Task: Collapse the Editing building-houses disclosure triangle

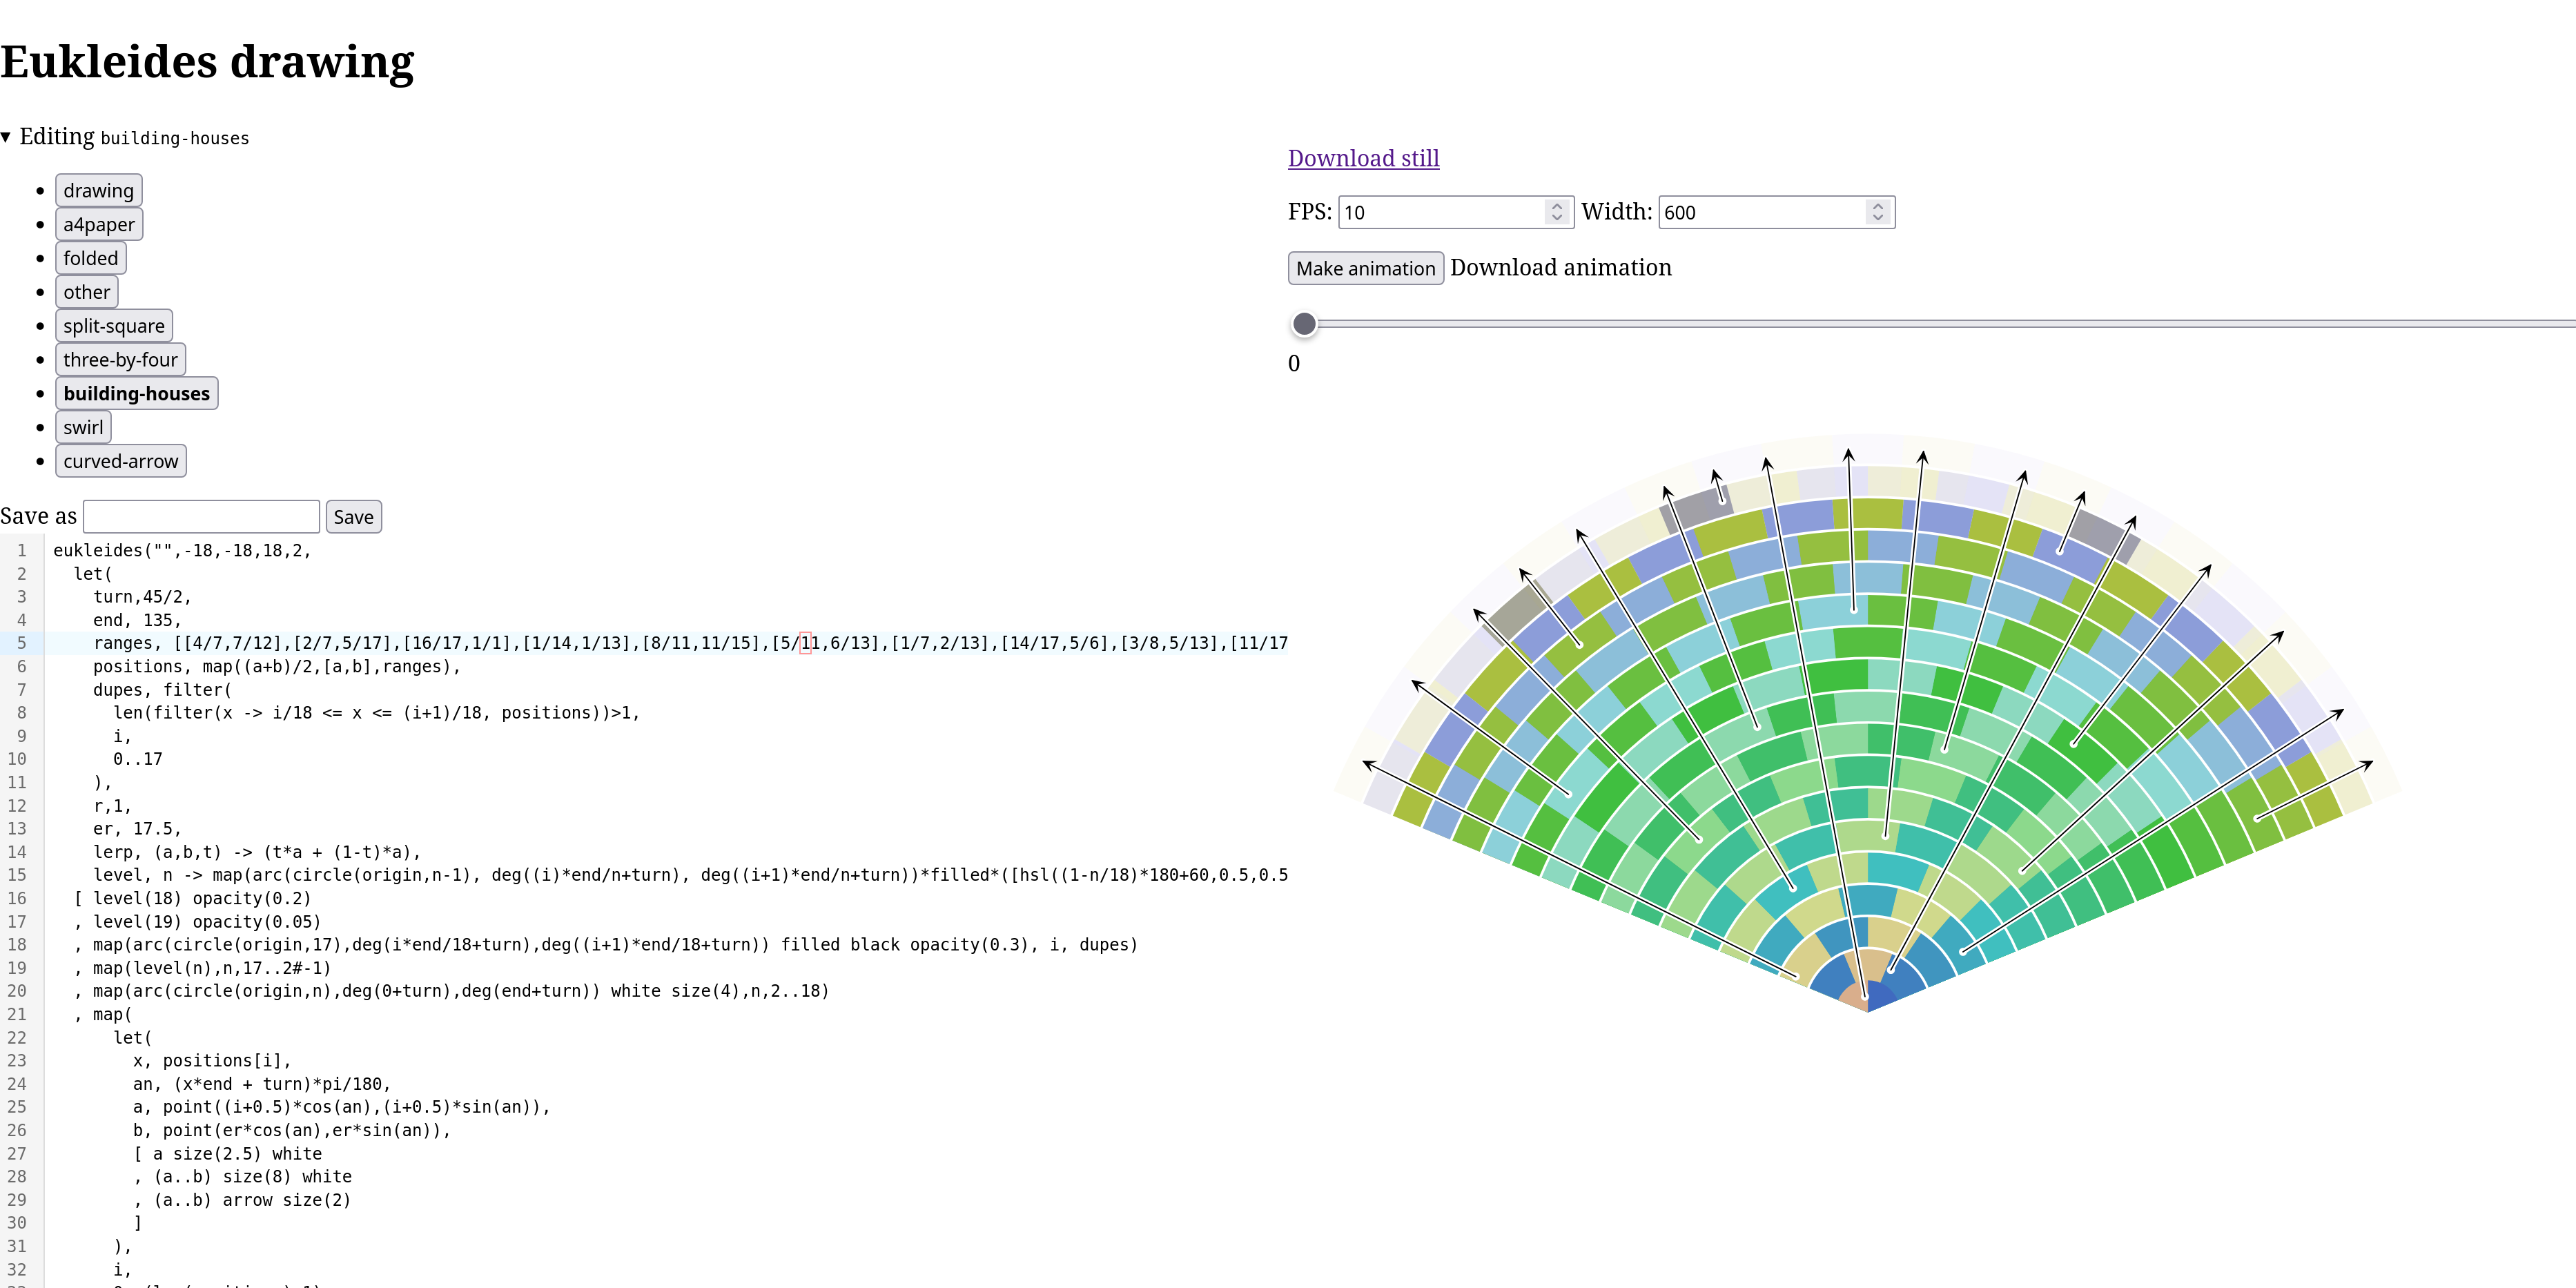Action: 7,137
